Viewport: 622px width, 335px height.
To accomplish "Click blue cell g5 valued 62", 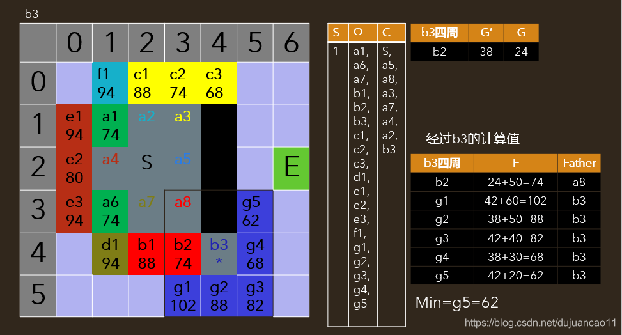I will pyautogui.click(x=255, y=211).
